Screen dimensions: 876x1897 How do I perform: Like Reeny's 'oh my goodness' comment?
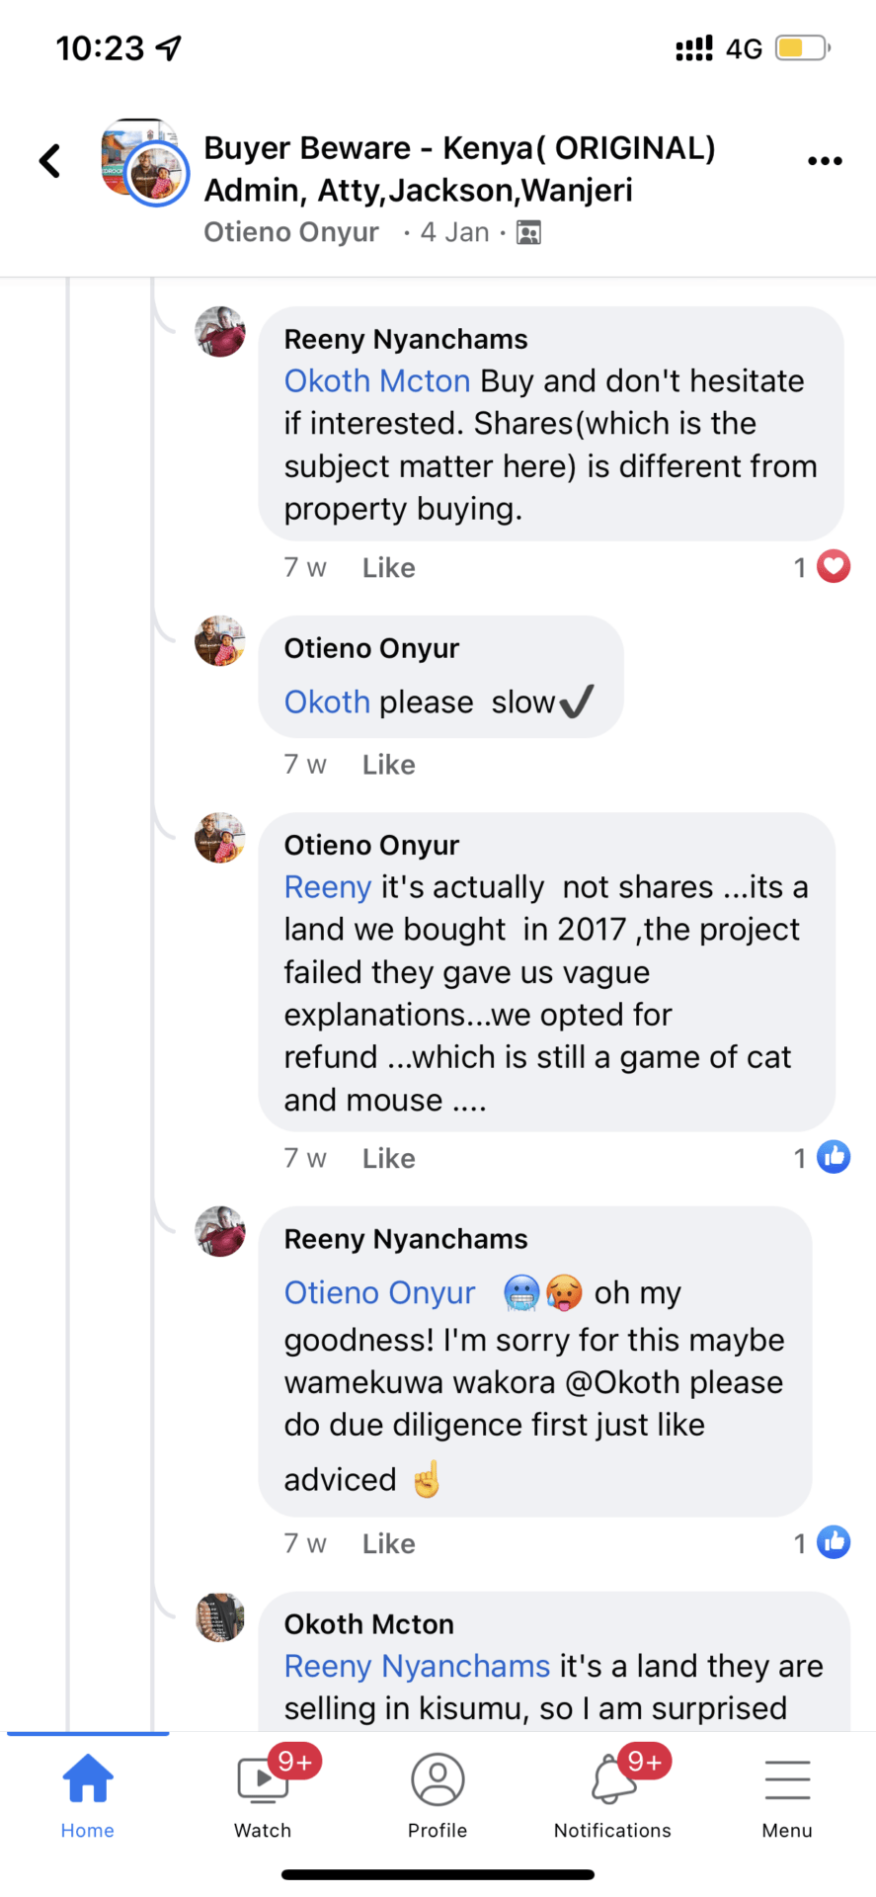(x=388, y=1544)
